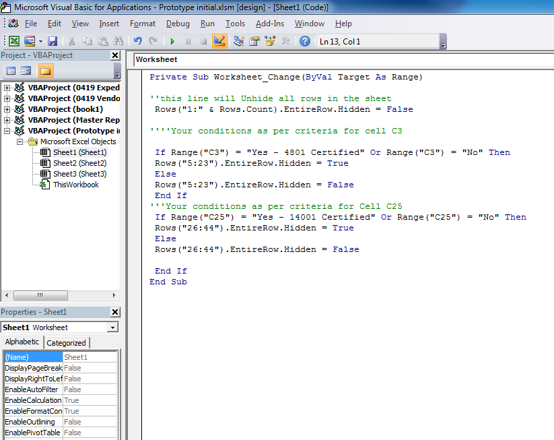Open Find with the binoculars icon
554x440 pixels.
[118, 41]
